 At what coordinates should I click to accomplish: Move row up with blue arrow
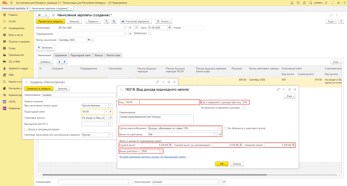(x=59, y=62)
